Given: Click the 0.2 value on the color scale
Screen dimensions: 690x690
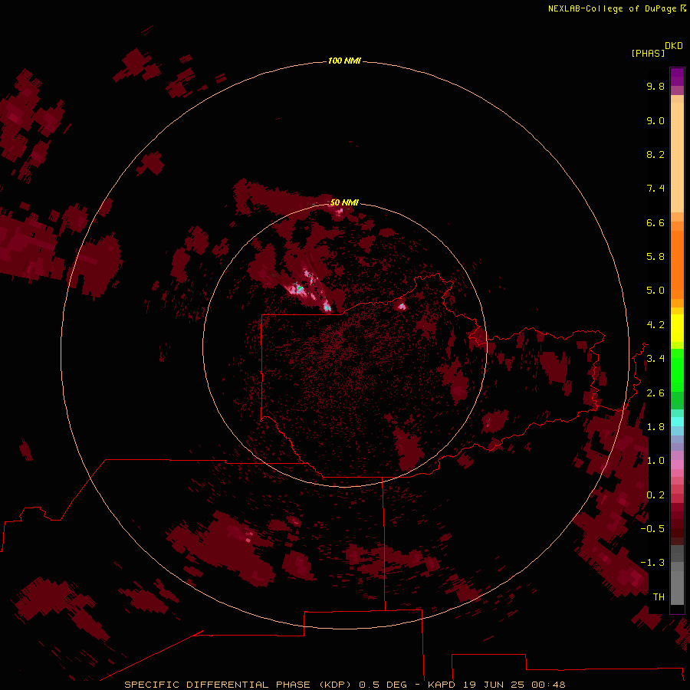Looking at the screenshot, I should coord(655,495).
